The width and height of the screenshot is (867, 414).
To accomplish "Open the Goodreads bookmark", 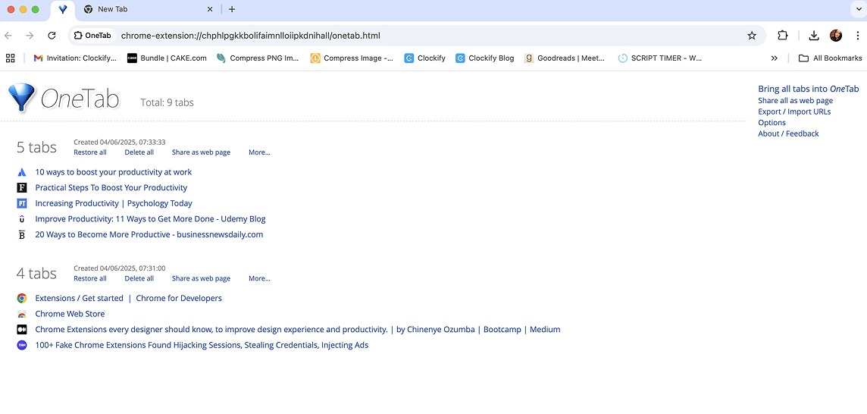I will (x=565, y=58).
